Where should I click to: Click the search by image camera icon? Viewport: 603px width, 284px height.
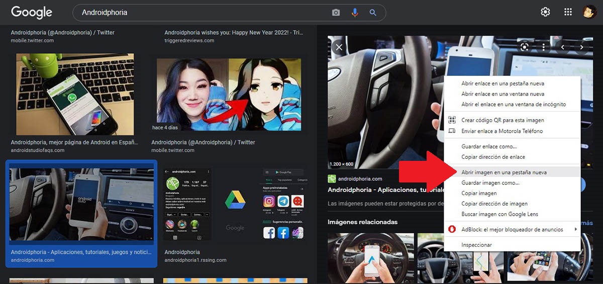(336, 13)
